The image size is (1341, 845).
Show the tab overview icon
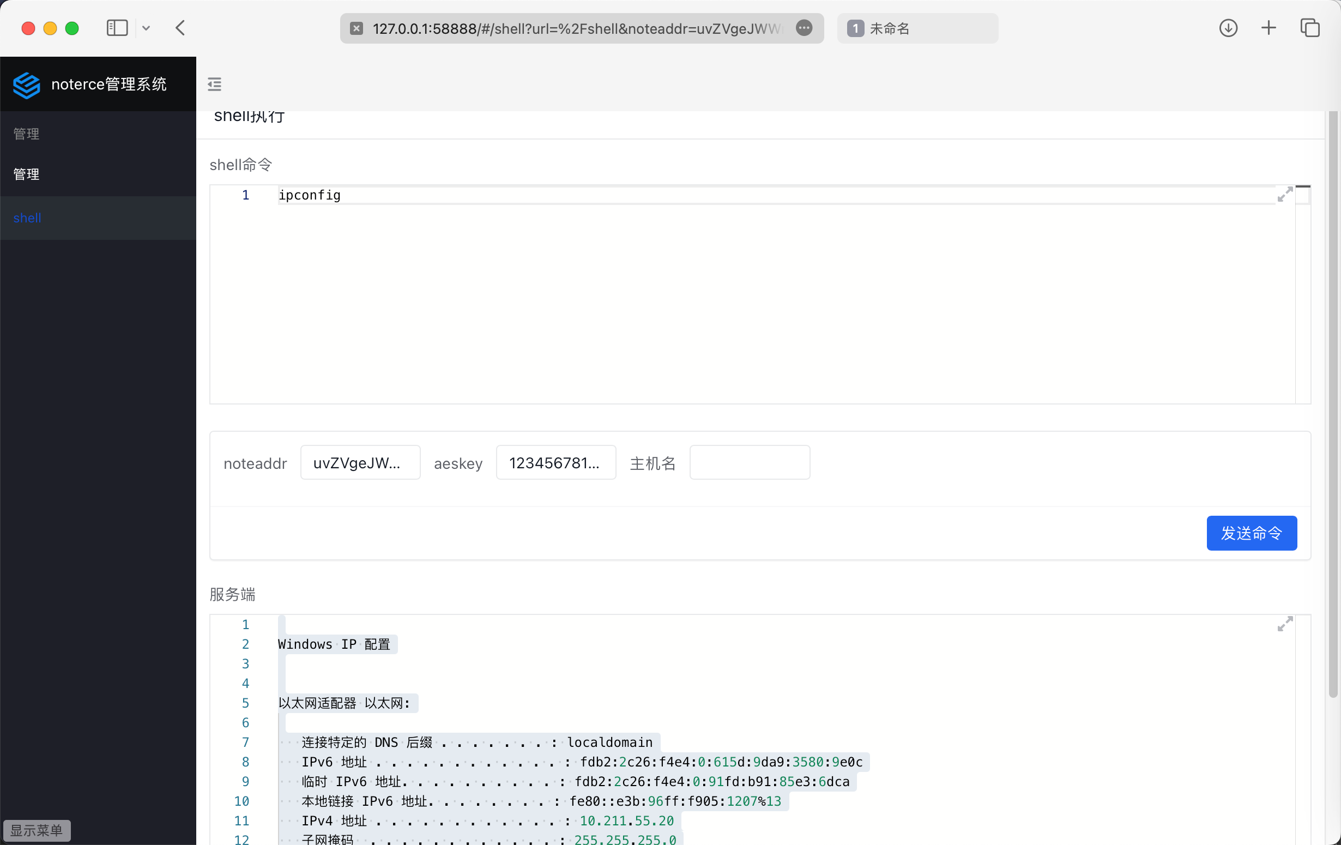(1310, 28)
